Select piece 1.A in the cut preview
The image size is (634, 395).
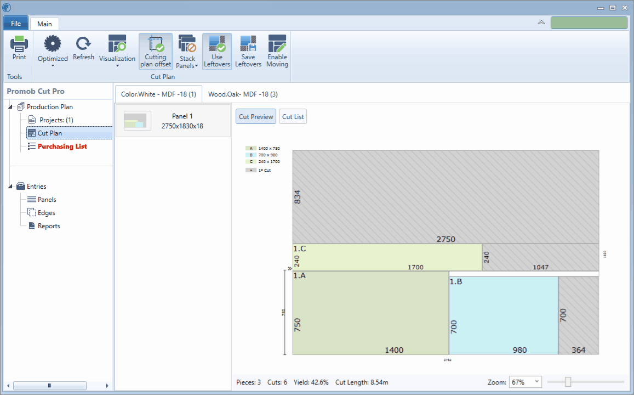pos(370,313)
